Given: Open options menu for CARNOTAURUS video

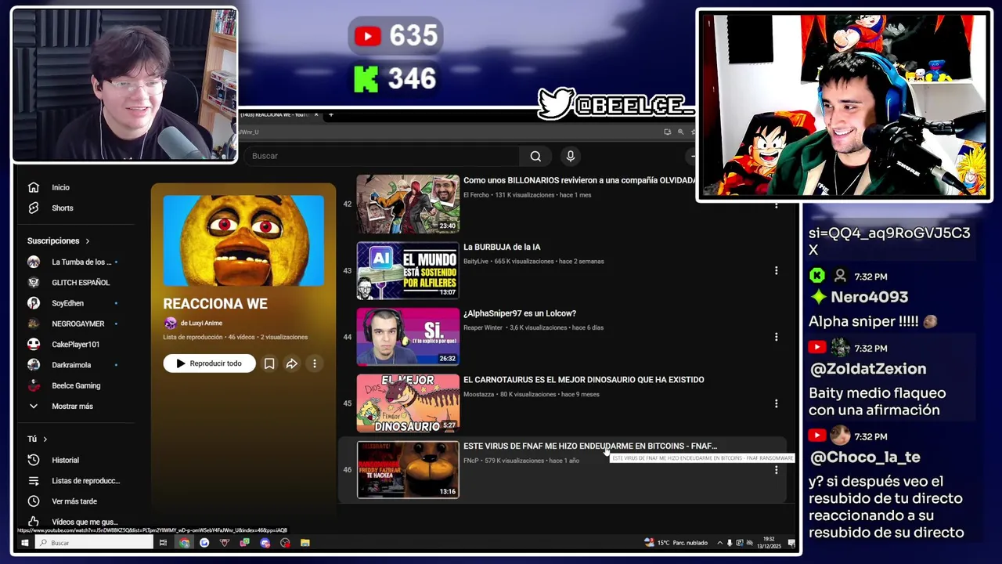Looking at the screenshot, I should pyautogui.click(x=776, y=403).
